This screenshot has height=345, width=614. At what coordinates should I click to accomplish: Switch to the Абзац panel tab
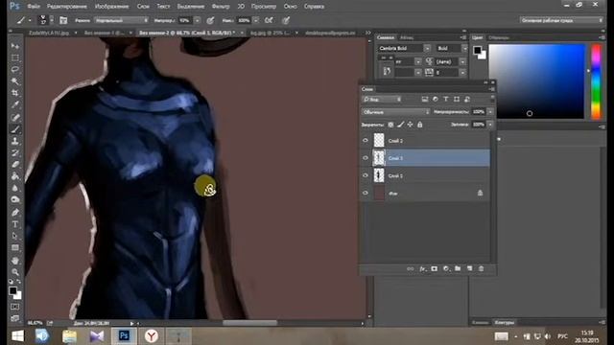click(407, 37)
